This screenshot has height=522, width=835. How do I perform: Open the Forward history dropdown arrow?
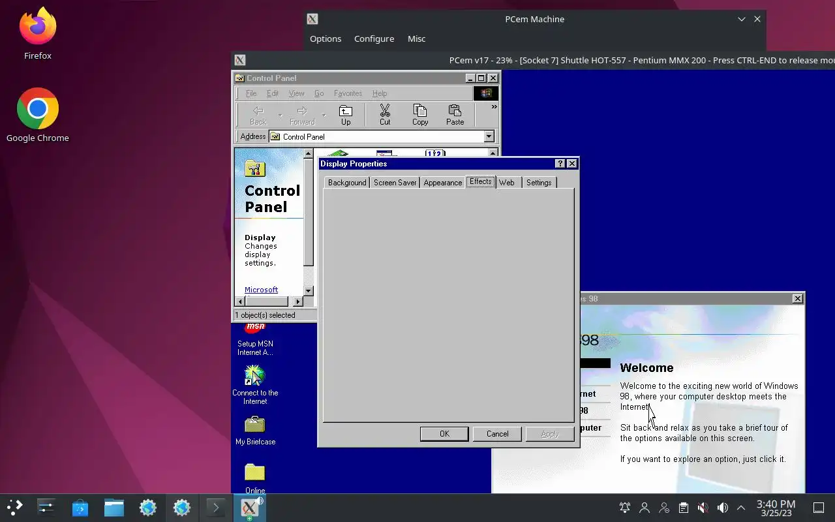click(324, 115)
